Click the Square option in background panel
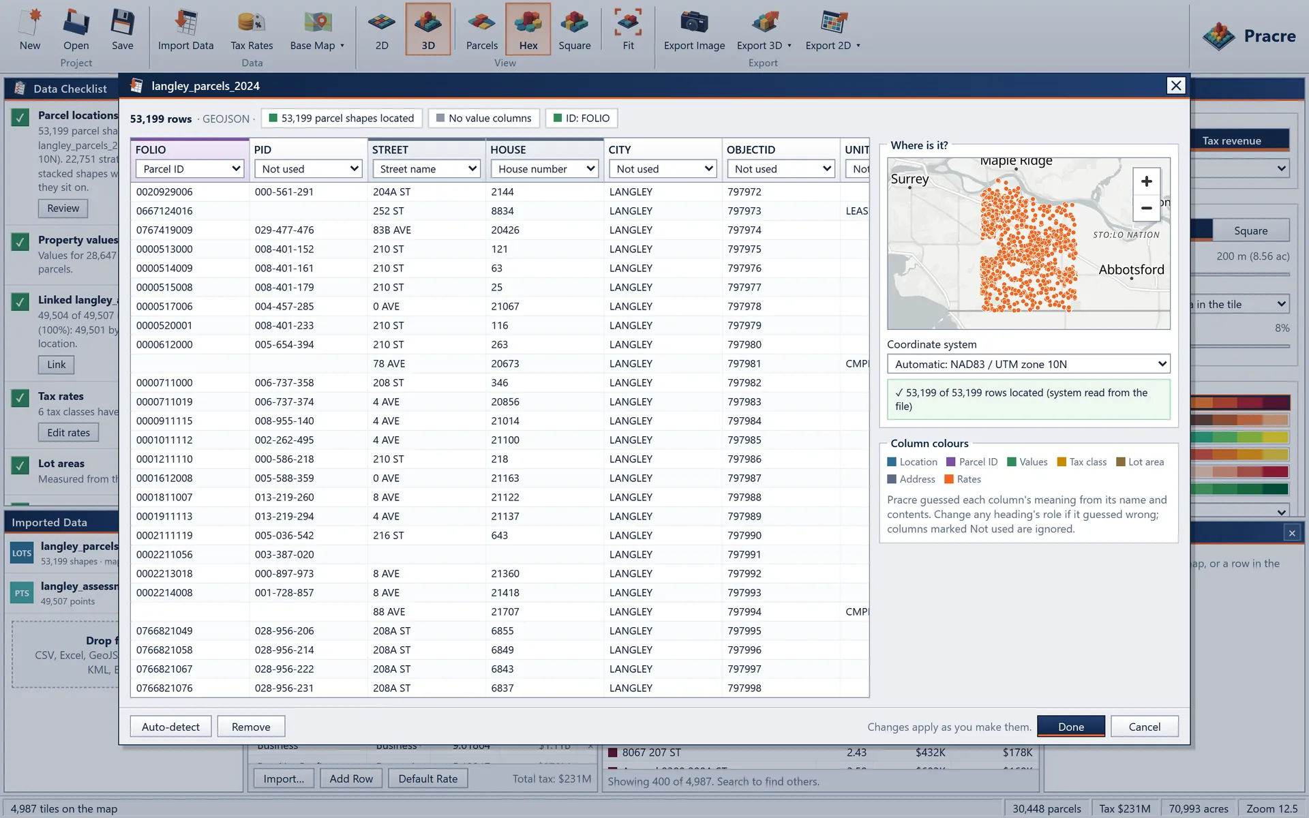The width and height of the screenshot is (1309, 818). [1250, 230]
